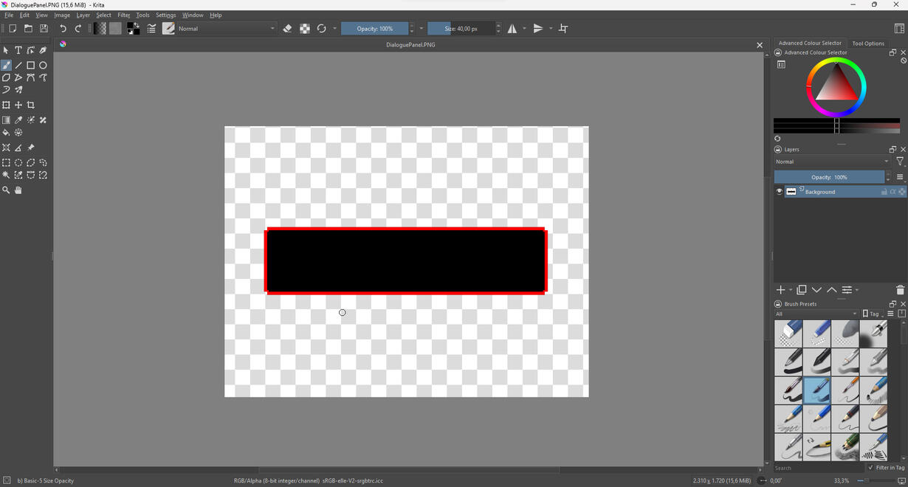The height and width of the screenshot is (487, 908).
Task: Click the horizontal mirror tool icon
Action: point(512,29)
